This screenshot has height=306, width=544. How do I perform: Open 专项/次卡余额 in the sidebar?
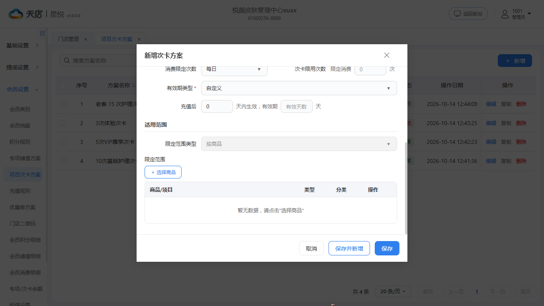pyautogui.click(x=26, y=289)
